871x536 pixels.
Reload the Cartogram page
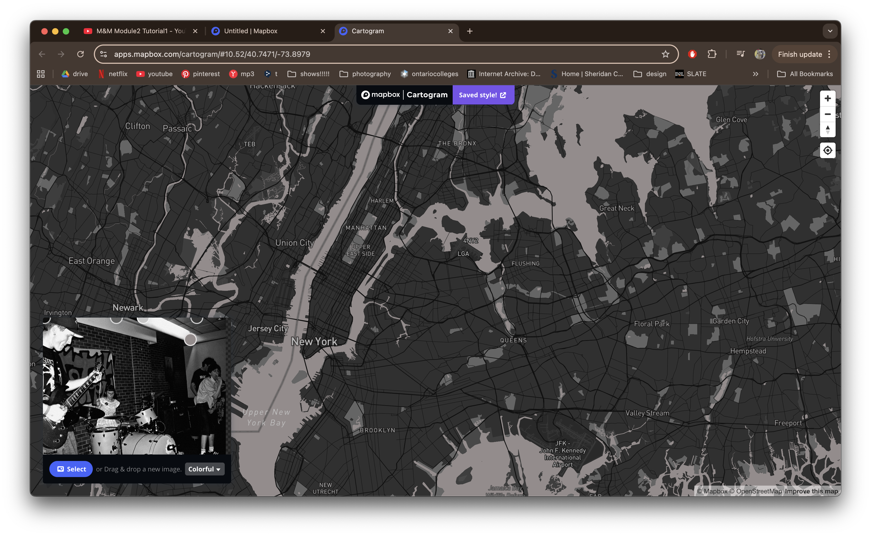point(81,54)
